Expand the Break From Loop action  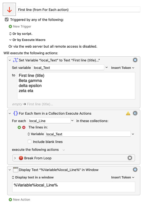(x=15, y=158)
